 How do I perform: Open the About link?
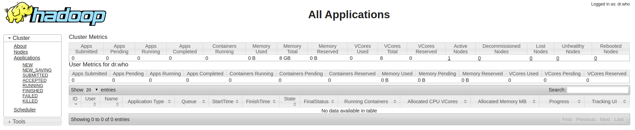pos(20,46)
